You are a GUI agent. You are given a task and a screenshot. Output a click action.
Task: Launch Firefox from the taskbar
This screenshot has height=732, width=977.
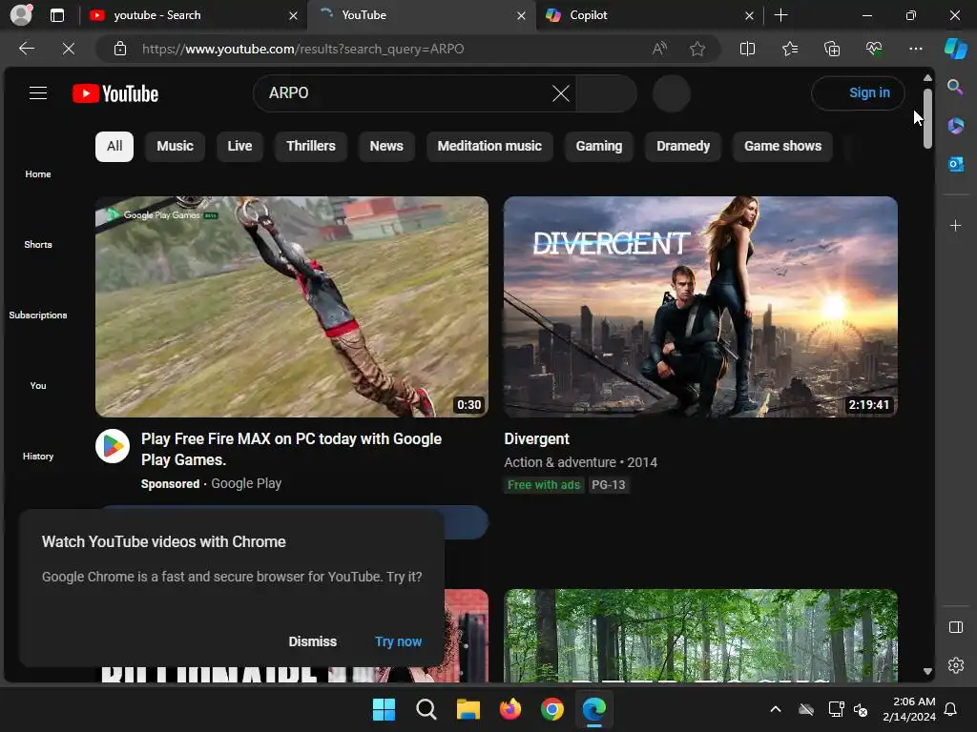[x=510, y=709]
